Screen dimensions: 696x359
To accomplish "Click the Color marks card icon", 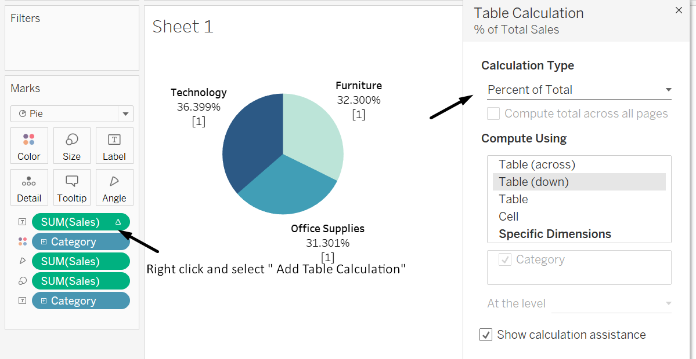I will pos(28,140).
